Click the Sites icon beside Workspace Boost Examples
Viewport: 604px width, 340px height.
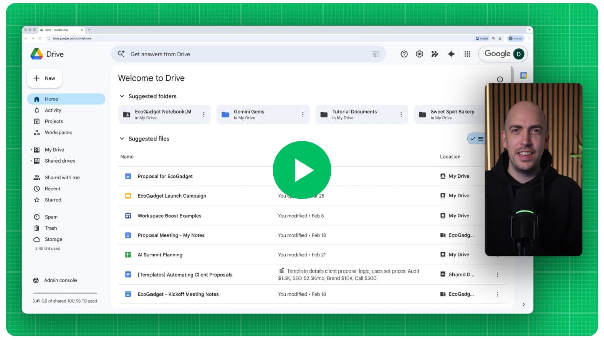point(128,216)
